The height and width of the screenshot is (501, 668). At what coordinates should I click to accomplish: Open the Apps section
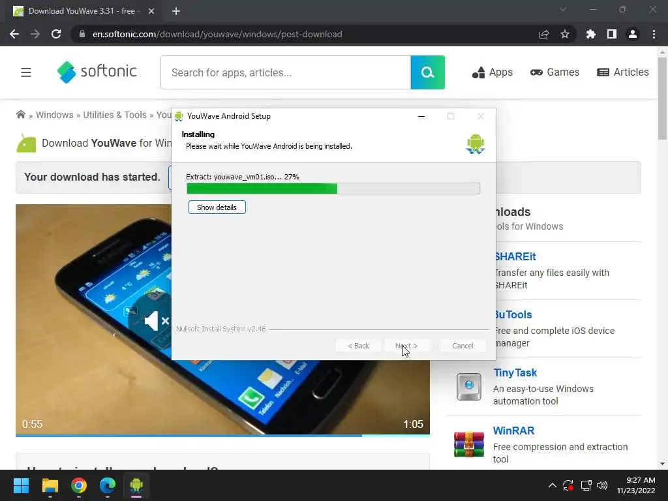(x=492, y=72)
